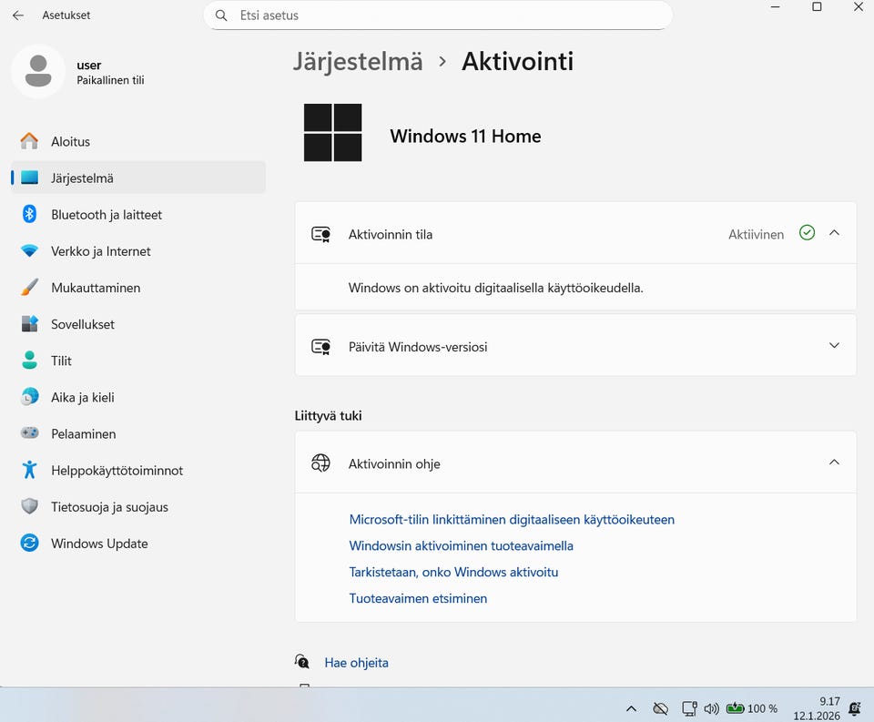
Task: Open Windowsin aktivoiminen tuoteavaimella link
Action: tap(461, 546)
